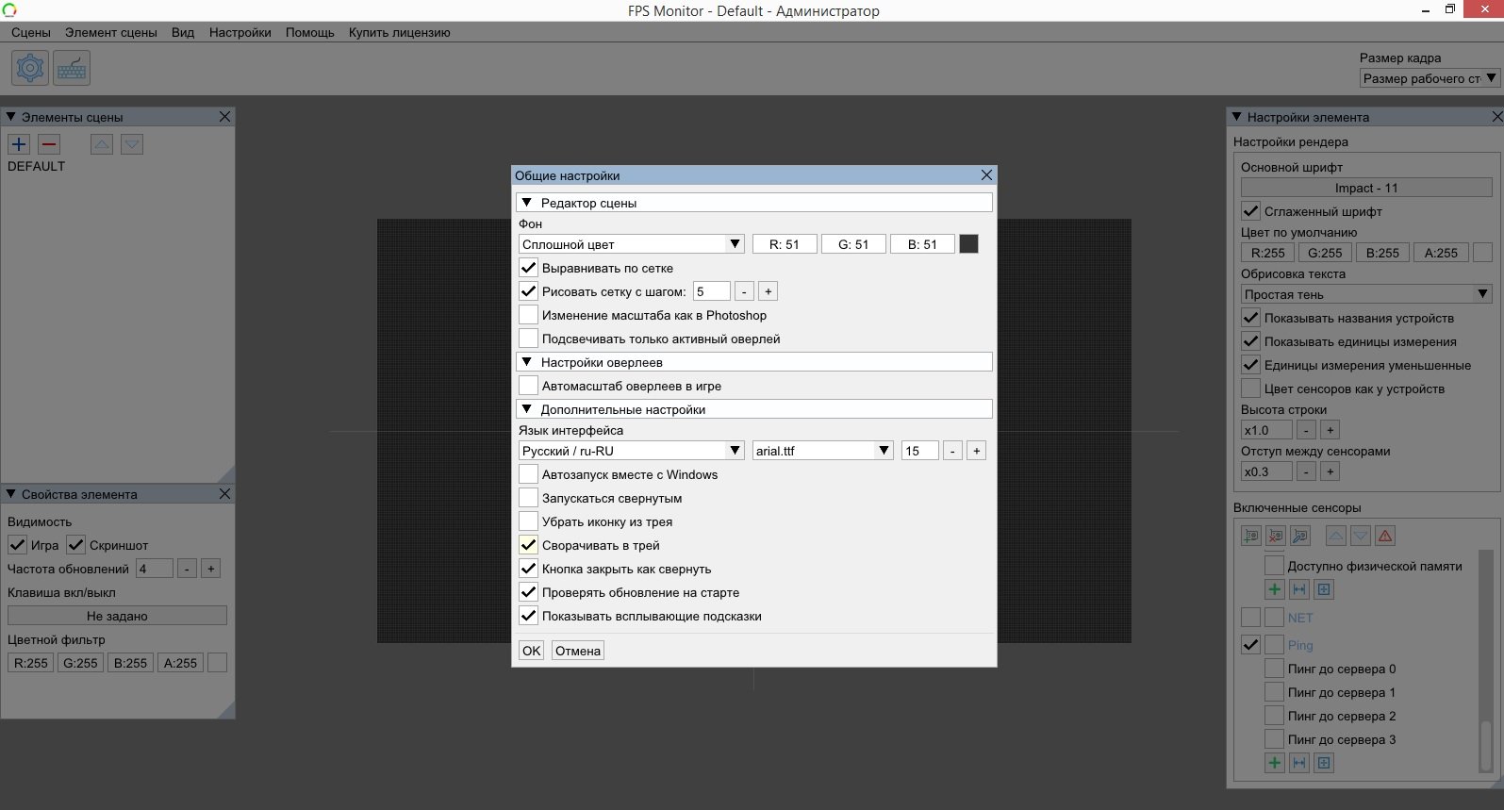Add a scene element with blue plus

tap(19, 144)
